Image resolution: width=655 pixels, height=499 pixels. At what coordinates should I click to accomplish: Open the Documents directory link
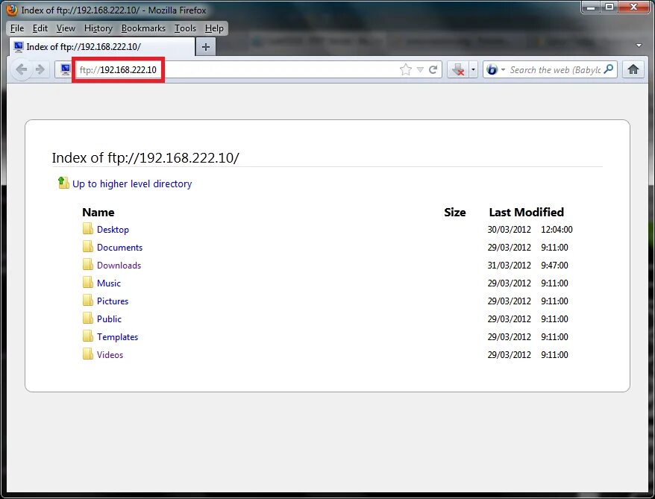[119, 247]
